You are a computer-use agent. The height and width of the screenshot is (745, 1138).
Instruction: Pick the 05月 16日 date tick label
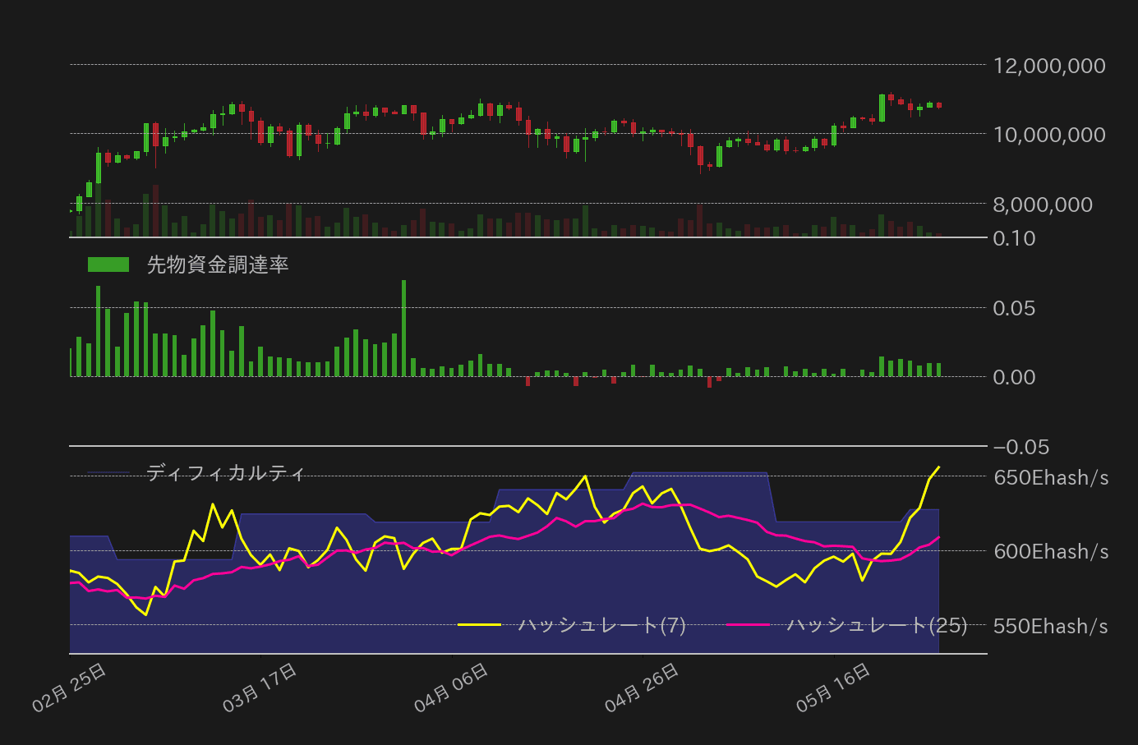click(833, 688)
